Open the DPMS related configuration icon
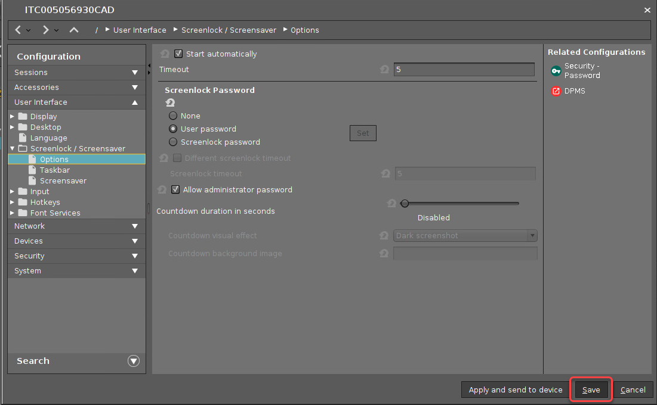This screenshot has width=657, height=405. click(556, 91)
